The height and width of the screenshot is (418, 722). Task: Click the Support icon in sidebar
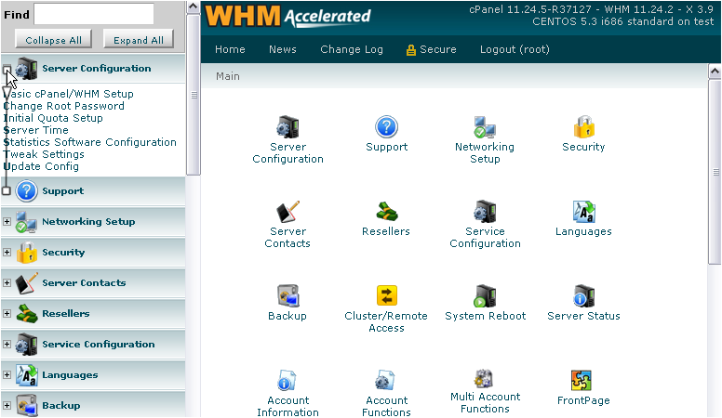[x=26, y=190]
